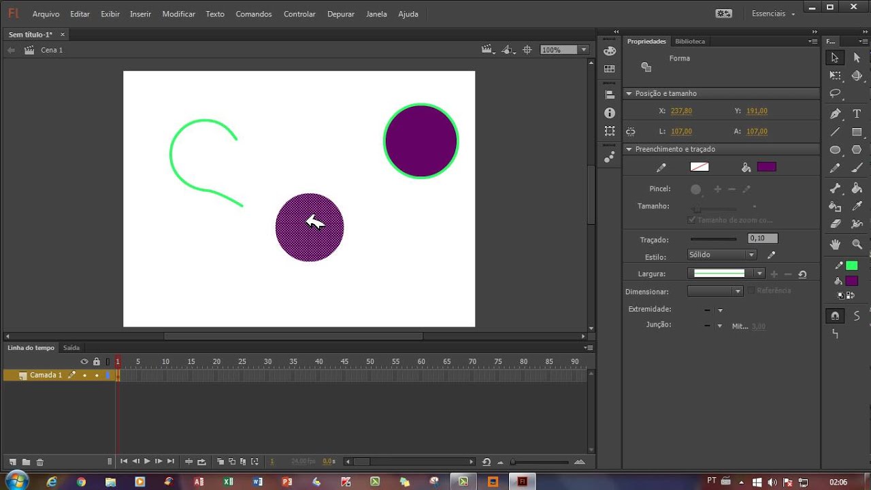The image size is (871, 490).
Task: Toggle visibility dot of Camada 1
Action: (x=84, y=375)
